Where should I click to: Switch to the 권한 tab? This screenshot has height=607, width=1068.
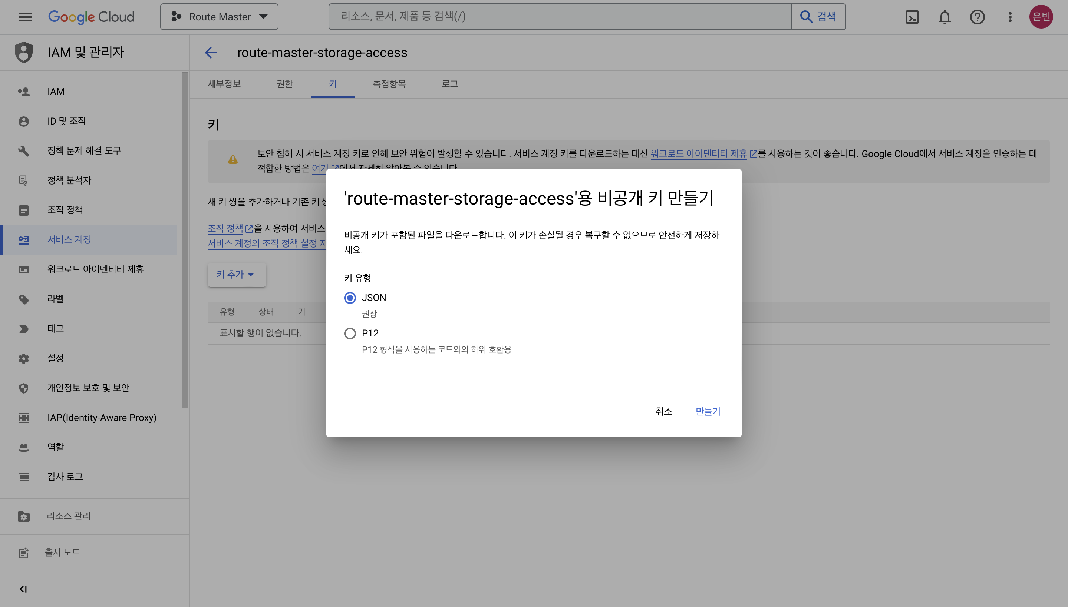tap(284, 84)
